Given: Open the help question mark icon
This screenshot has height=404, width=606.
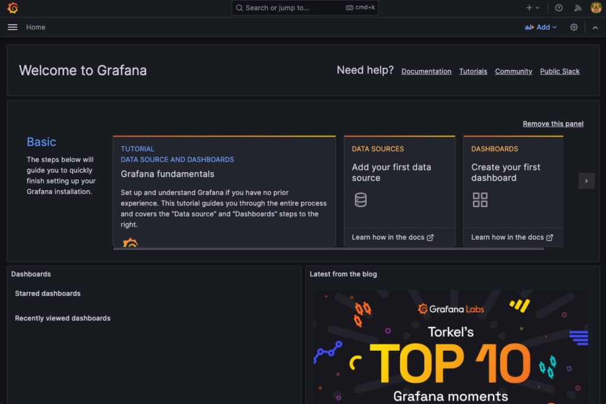Looking at the screenshot, I should tap(559, 8).
